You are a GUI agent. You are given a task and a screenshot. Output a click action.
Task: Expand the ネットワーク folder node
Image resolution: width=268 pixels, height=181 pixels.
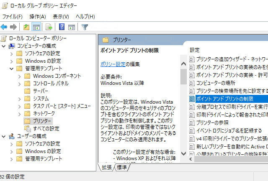(x=19, y=114)
